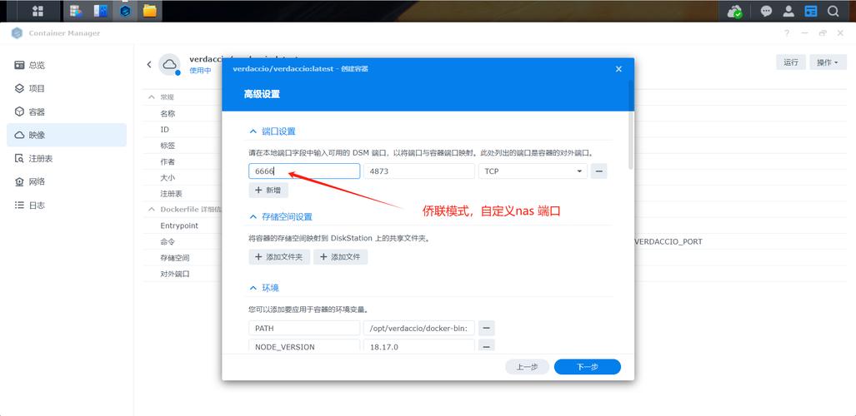Click the 使用中 status text

[x=200, y=71]
